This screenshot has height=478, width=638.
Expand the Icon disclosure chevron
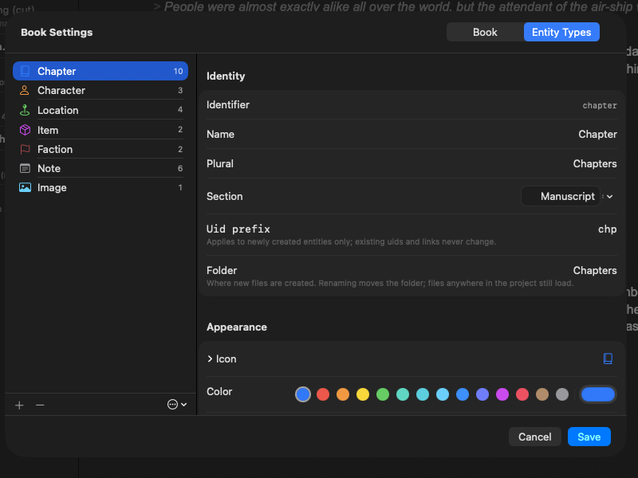(210, 359)
